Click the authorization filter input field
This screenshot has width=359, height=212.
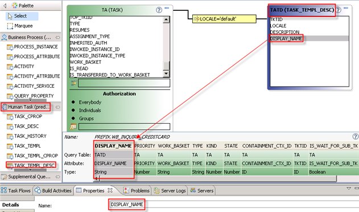click(x=125, y=127)
